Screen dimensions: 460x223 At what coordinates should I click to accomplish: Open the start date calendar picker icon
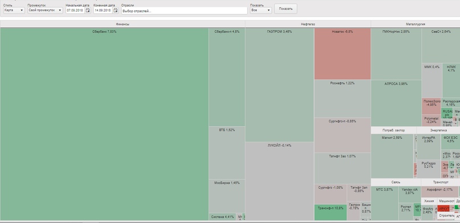coord(88,10)
